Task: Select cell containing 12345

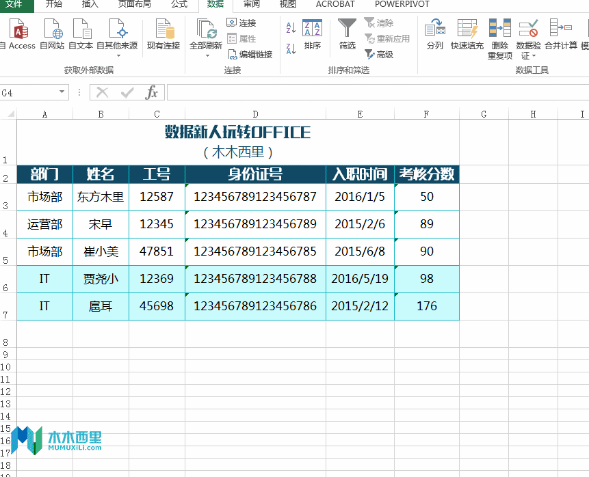Action: pos(157,224)
